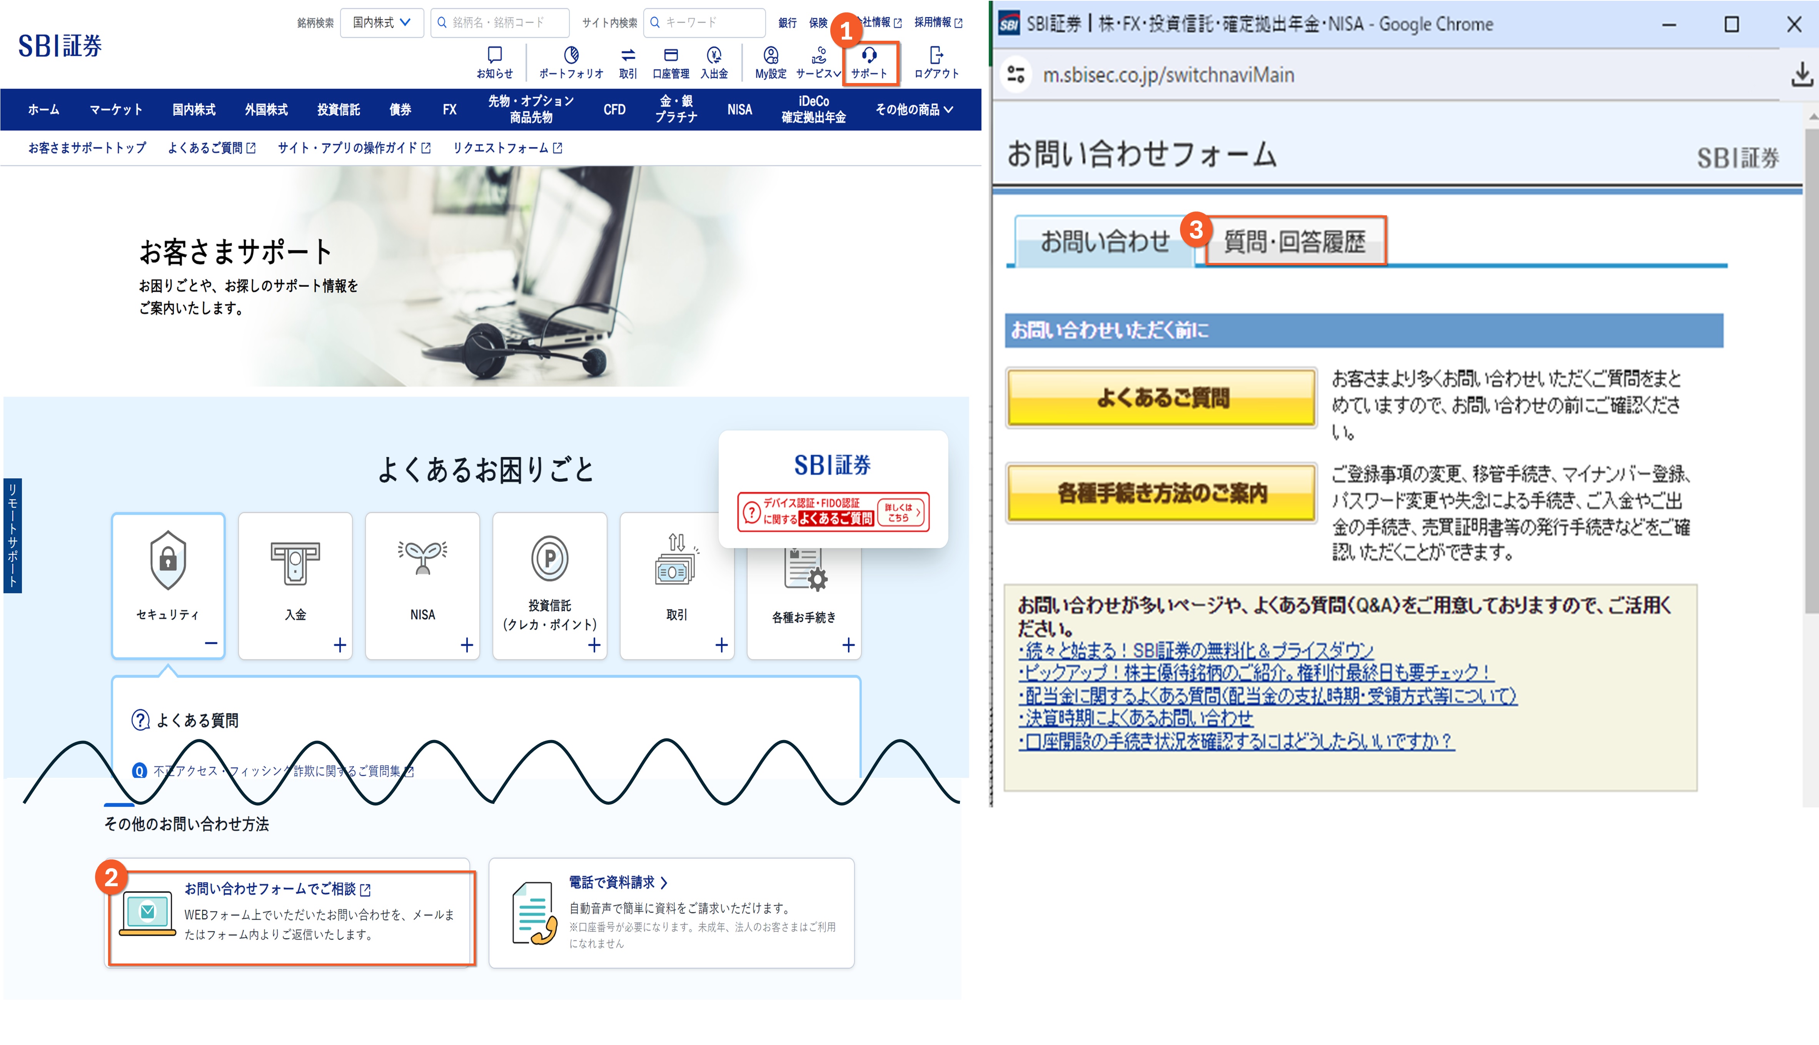Open 配当金に関するよくある質問 link
The width and height of the screenshot is (1819, 1045).
1267,696
